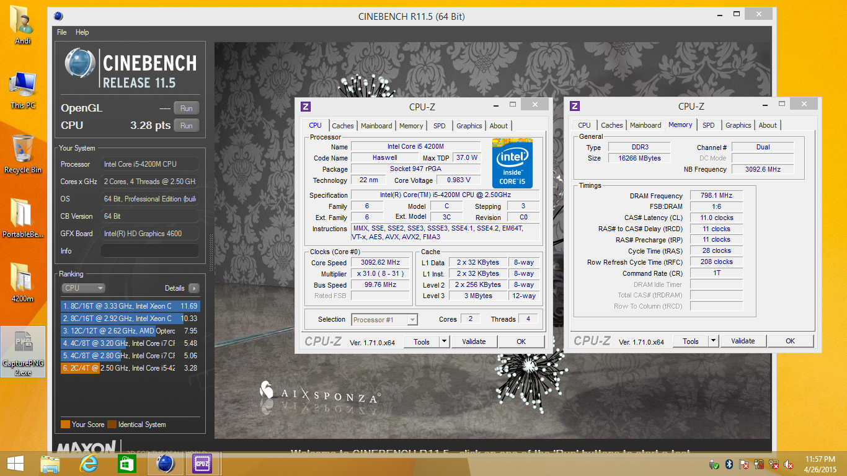Open Mainboard tab in Memory window
The height and width of the screenshot is (476, 847).
(x=645, y=125)
